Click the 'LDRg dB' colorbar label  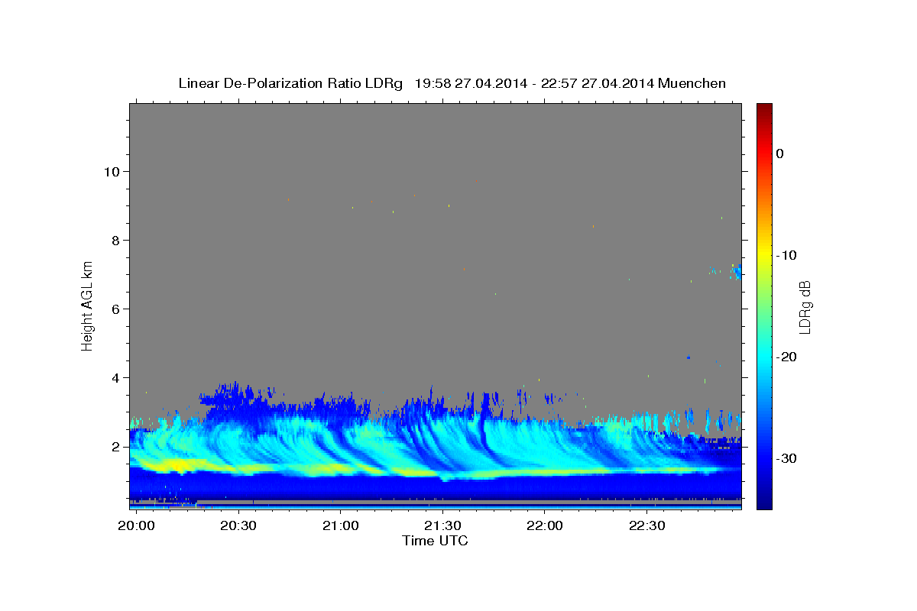pyautogui.click(x=805, y=307)
